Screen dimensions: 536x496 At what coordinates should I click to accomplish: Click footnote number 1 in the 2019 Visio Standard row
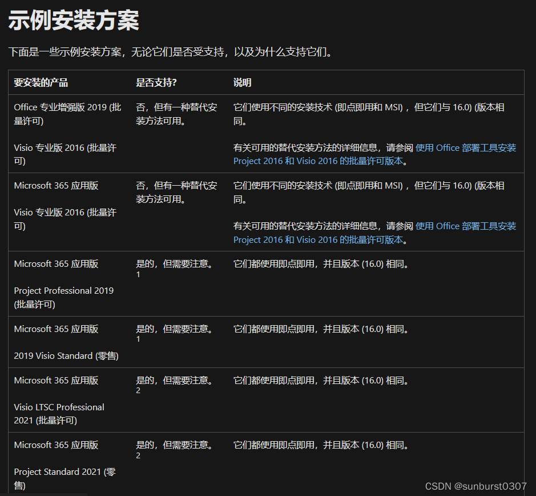tap(138, 339)
